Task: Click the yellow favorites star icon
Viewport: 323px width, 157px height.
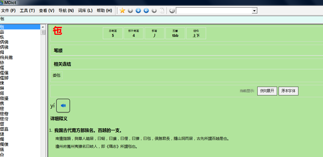Action: [x=122, y=10]
